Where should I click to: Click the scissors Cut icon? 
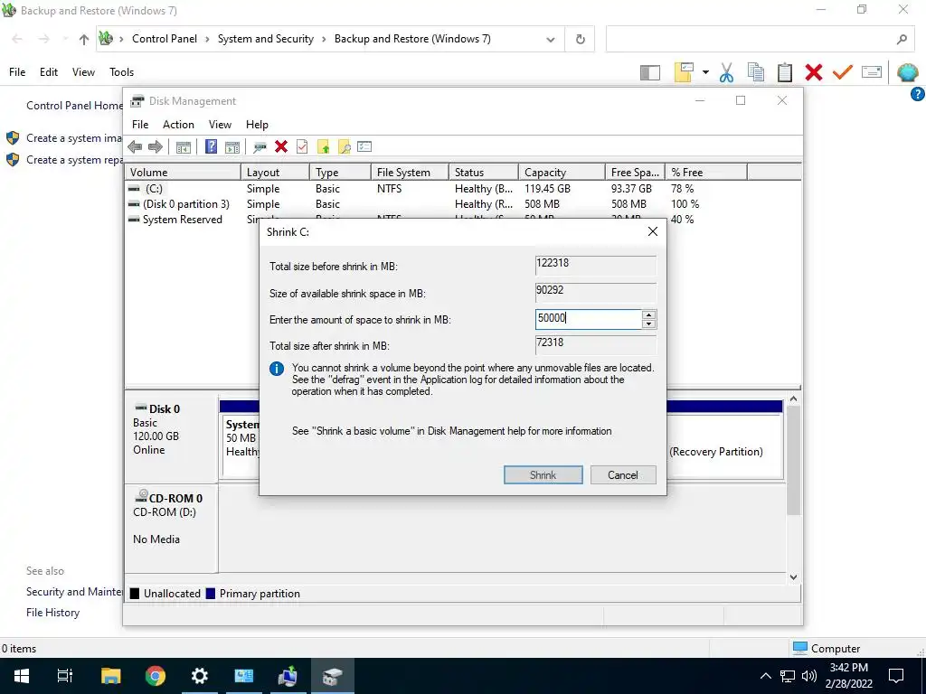tap(726, 72)
